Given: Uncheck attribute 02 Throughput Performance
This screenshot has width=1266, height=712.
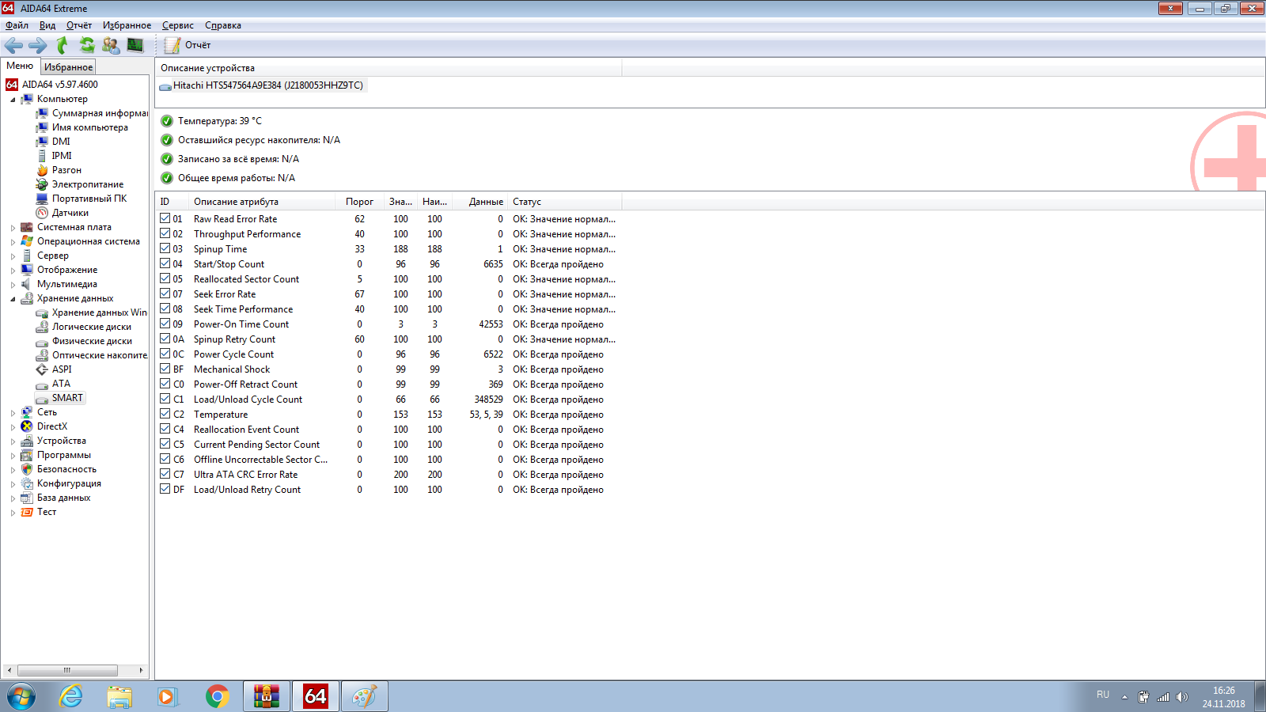Looking at the screenshot, I should pyautogui.click(x=165, y=233).
